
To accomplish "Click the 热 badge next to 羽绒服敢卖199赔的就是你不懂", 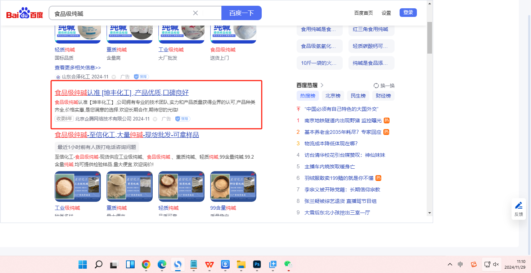I will pyautogui.click(x=378, y=178).
